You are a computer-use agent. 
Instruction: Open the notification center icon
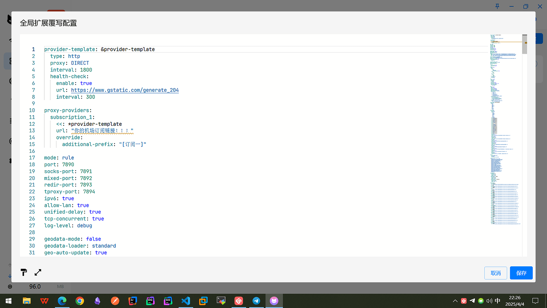click(x=535, y=301)
